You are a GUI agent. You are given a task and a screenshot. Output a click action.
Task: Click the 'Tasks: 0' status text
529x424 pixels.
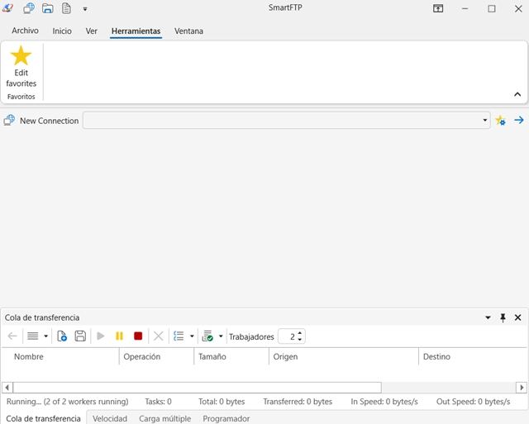(158, 402)
